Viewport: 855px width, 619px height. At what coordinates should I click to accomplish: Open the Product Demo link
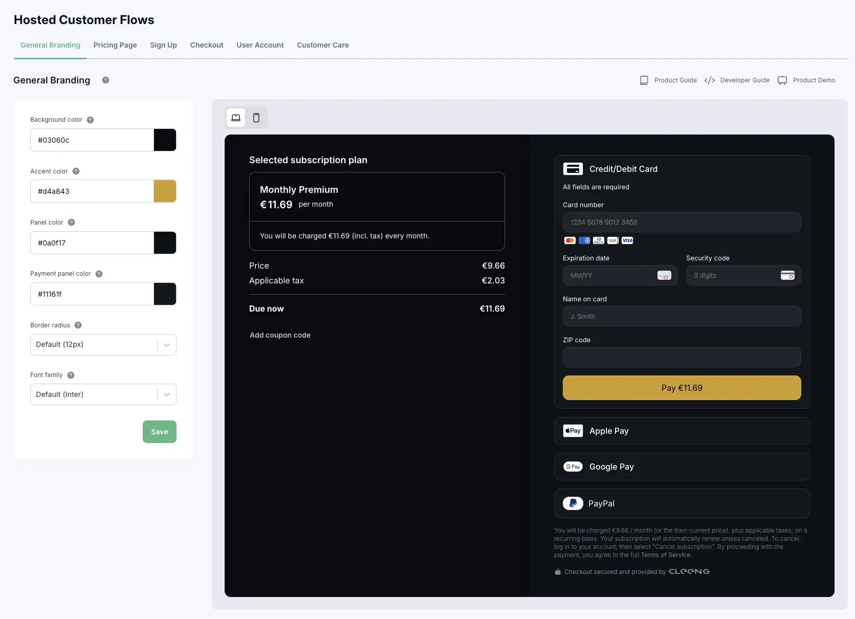(814, 80)
